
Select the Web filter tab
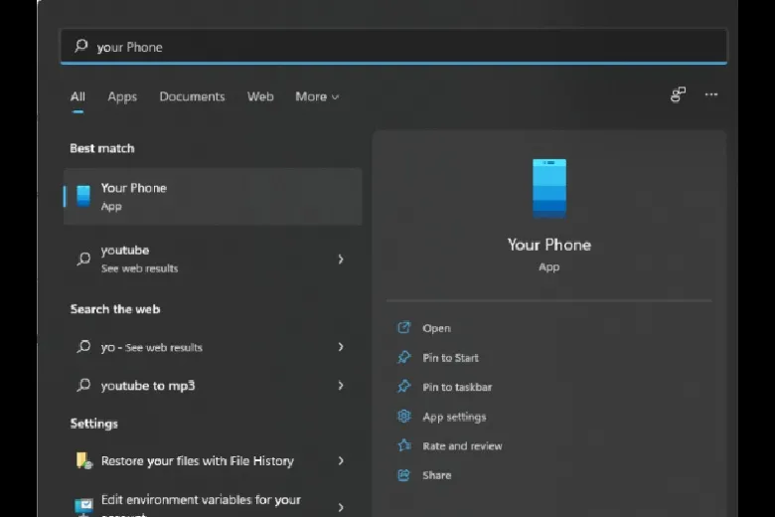coord(260,96)
